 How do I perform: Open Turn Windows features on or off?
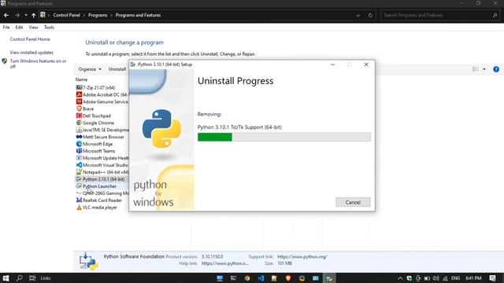(38, 64)
